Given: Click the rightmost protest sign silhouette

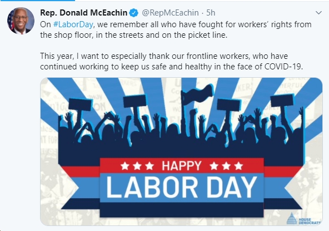Looking at the screenshot, I should point(282,101).
